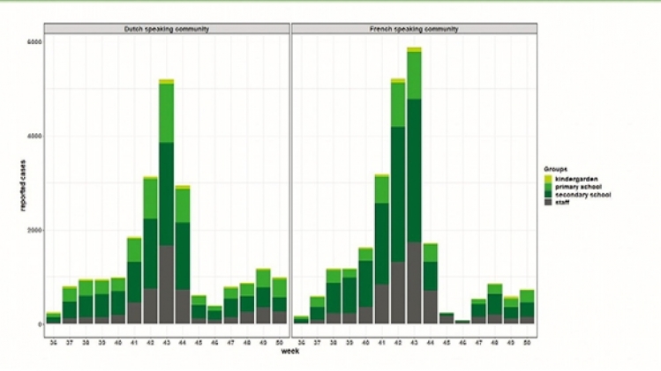Select the Dutch speaking community panel header
This screenshot has height=371, width=661.
(166, 29)
